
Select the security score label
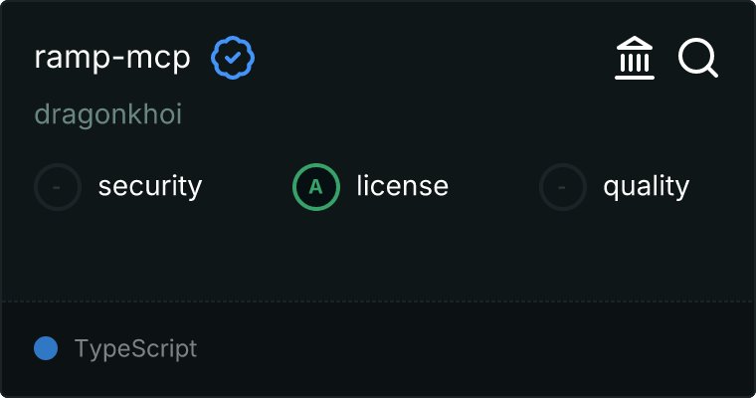150,186
